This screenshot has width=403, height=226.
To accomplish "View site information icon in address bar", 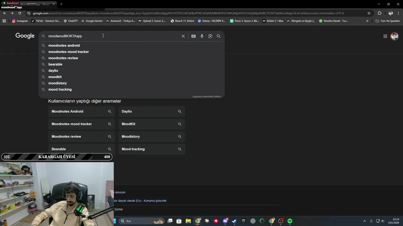I will point(29,13).
